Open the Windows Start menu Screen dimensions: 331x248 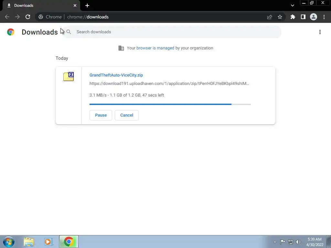[x=9, y=242]
